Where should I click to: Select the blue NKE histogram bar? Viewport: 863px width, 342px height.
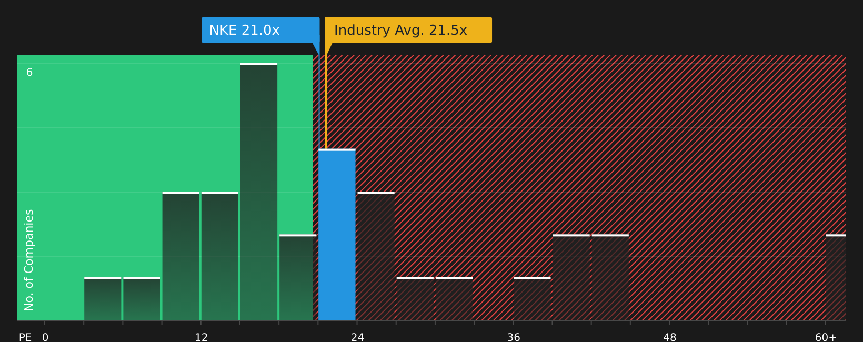(337, 235)
